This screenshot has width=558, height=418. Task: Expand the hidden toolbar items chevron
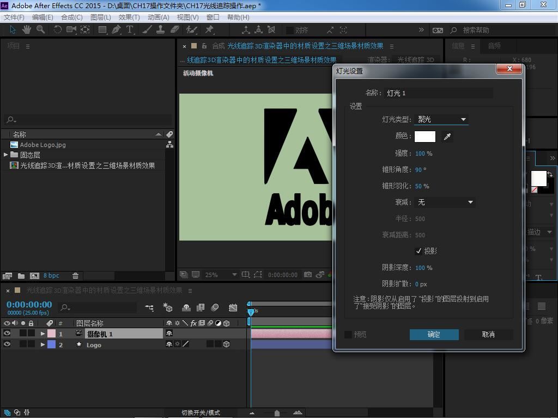(x=421, y=30)
